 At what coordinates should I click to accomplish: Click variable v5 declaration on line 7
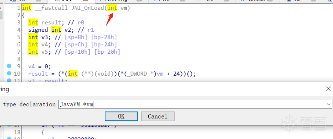coord(44,52)
